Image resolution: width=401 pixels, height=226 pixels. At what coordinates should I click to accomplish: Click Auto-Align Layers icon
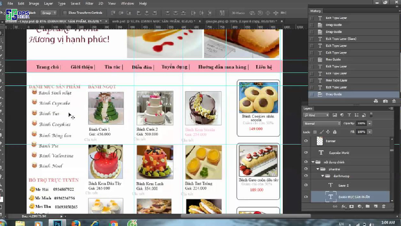(222, 13)
